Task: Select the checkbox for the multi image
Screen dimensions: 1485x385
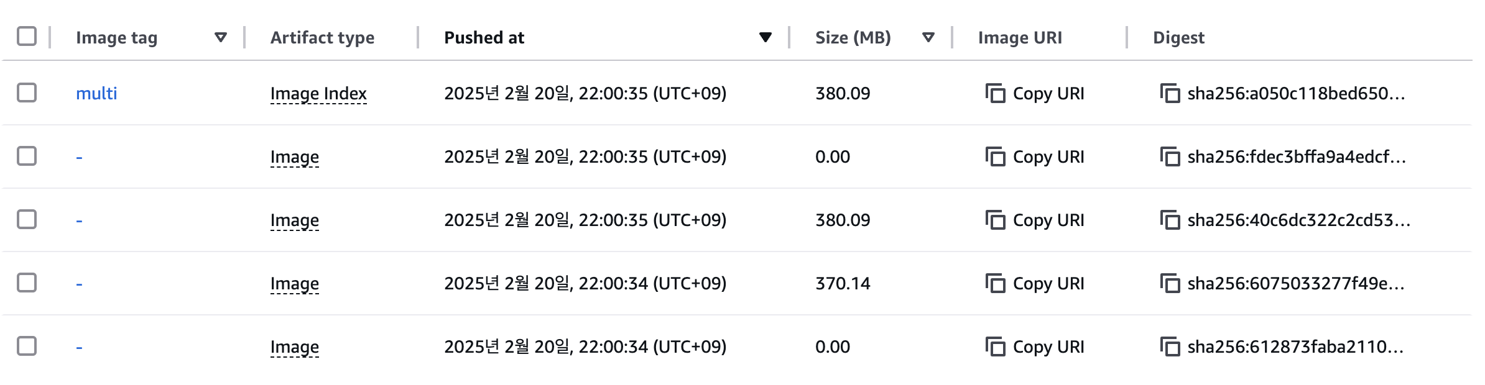Action: pos(27,93)
